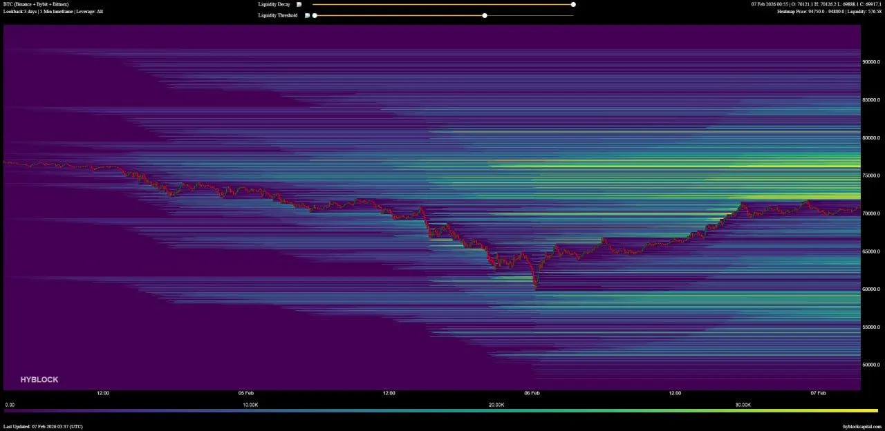Click the Liquidity Decay info icon
885x431 pixels.
click(299, 4)
